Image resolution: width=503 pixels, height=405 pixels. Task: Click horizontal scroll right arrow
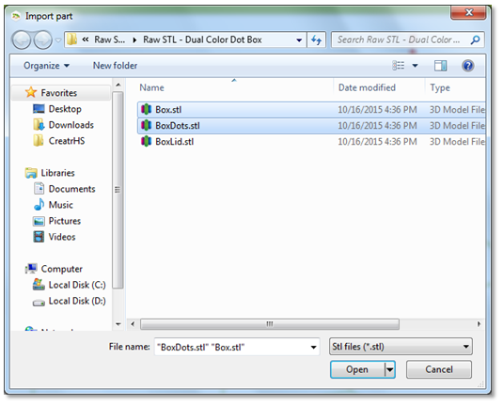479,324
